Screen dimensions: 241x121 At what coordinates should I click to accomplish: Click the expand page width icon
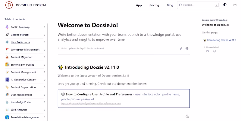[x=235, y=5]
